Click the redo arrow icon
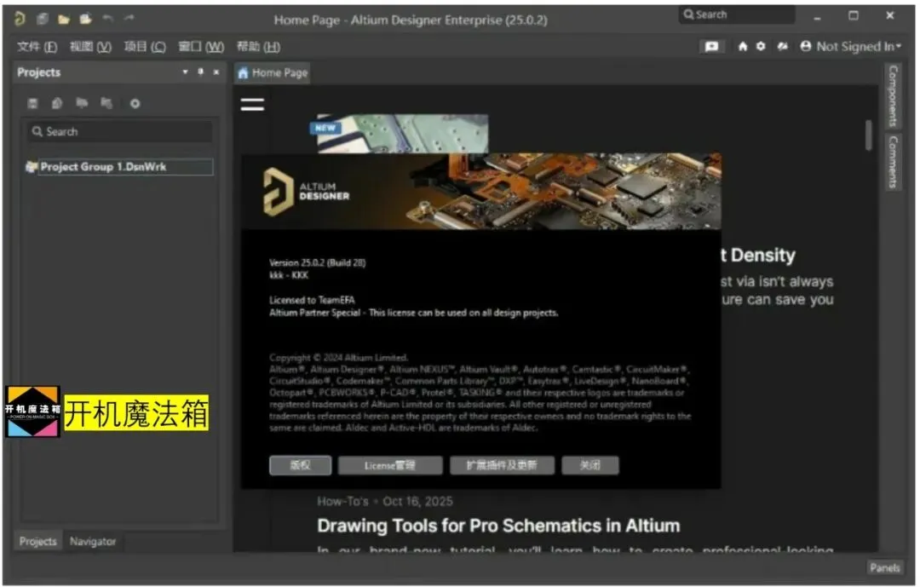The height and width of the screenshot is (587, 920). click(129, 18)
